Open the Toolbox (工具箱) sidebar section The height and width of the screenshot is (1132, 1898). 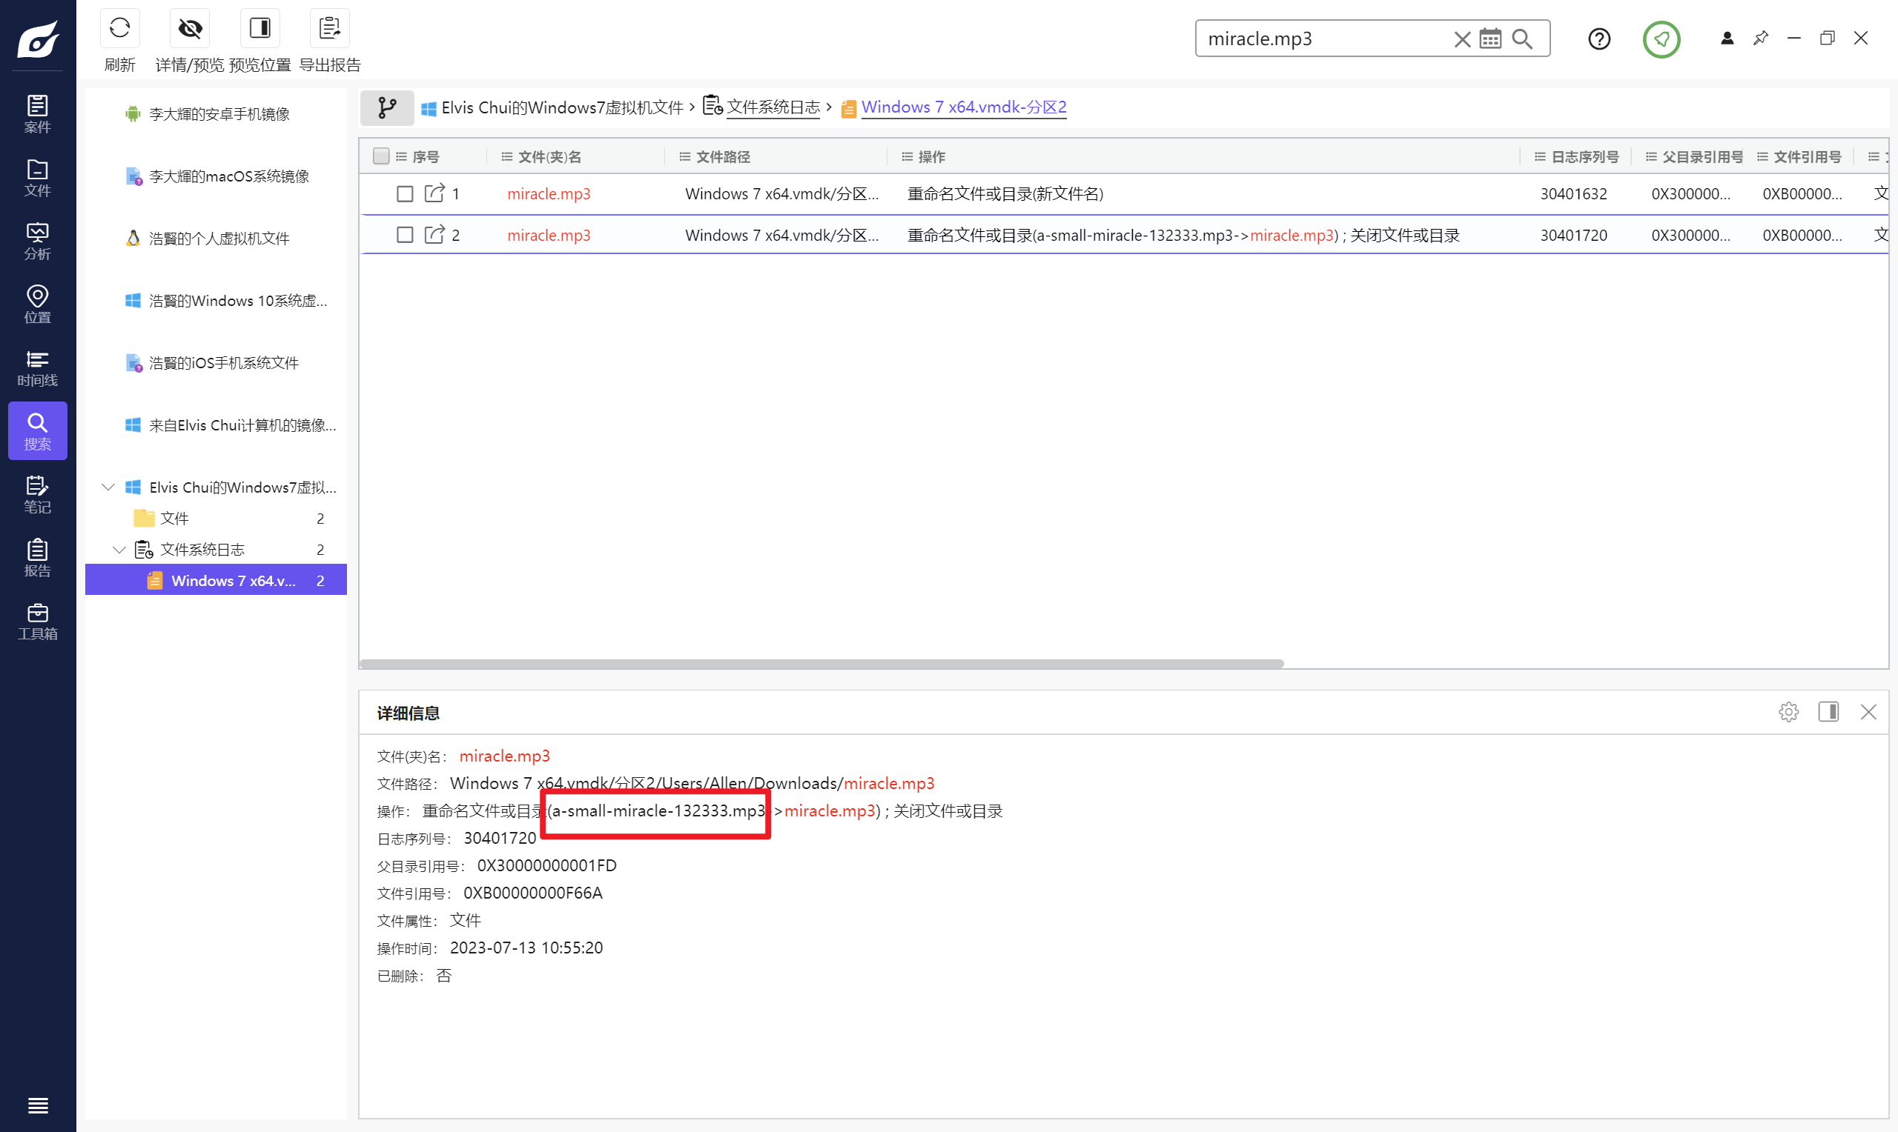point(37,621)
